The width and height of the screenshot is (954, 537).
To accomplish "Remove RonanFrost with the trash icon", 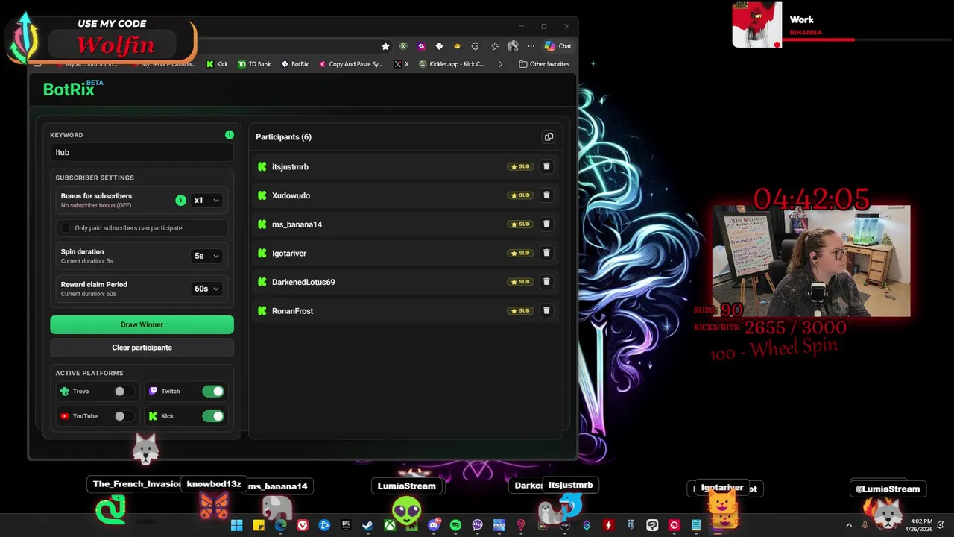I will tap(546, 310).
